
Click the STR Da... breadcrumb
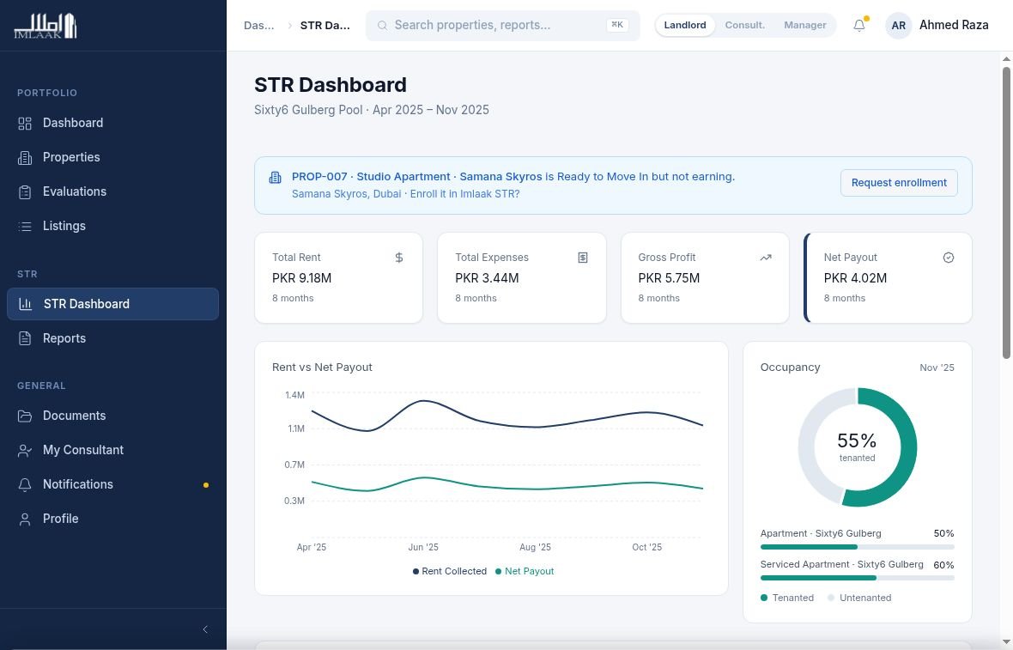(325, 26)
